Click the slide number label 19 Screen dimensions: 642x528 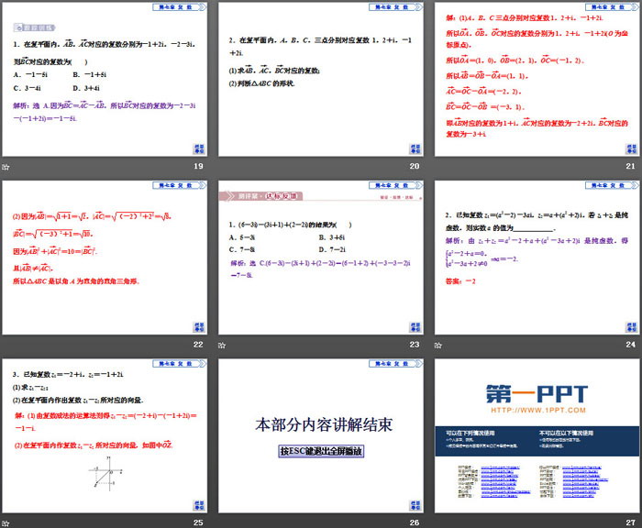(199, 166)
